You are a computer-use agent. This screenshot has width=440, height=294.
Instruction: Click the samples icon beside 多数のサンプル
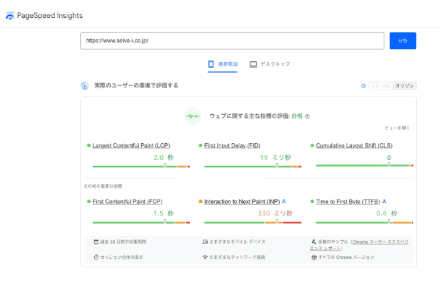click(314, 242)
